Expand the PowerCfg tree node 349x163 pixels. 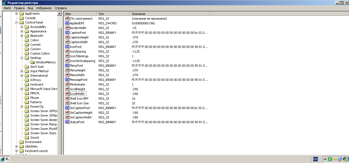(x=22, y=107)
